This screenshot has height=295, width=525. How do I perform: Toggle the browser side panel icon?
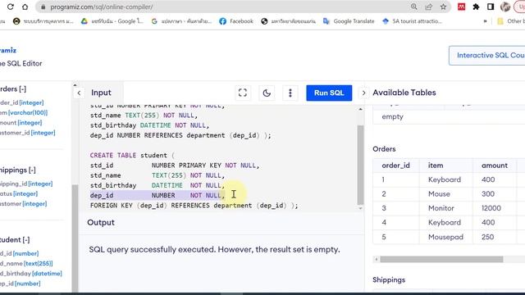(491, 7)
